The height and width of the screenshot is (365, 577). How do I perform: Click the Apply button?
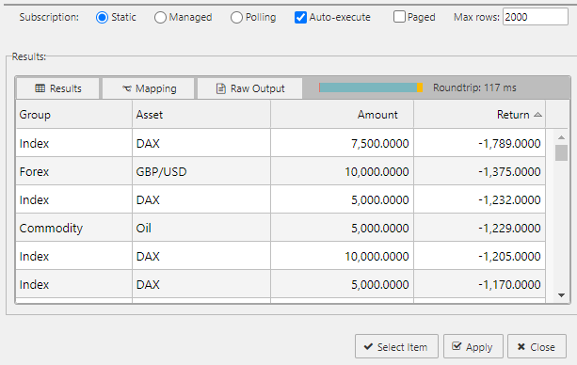click(x=473, y=346)
